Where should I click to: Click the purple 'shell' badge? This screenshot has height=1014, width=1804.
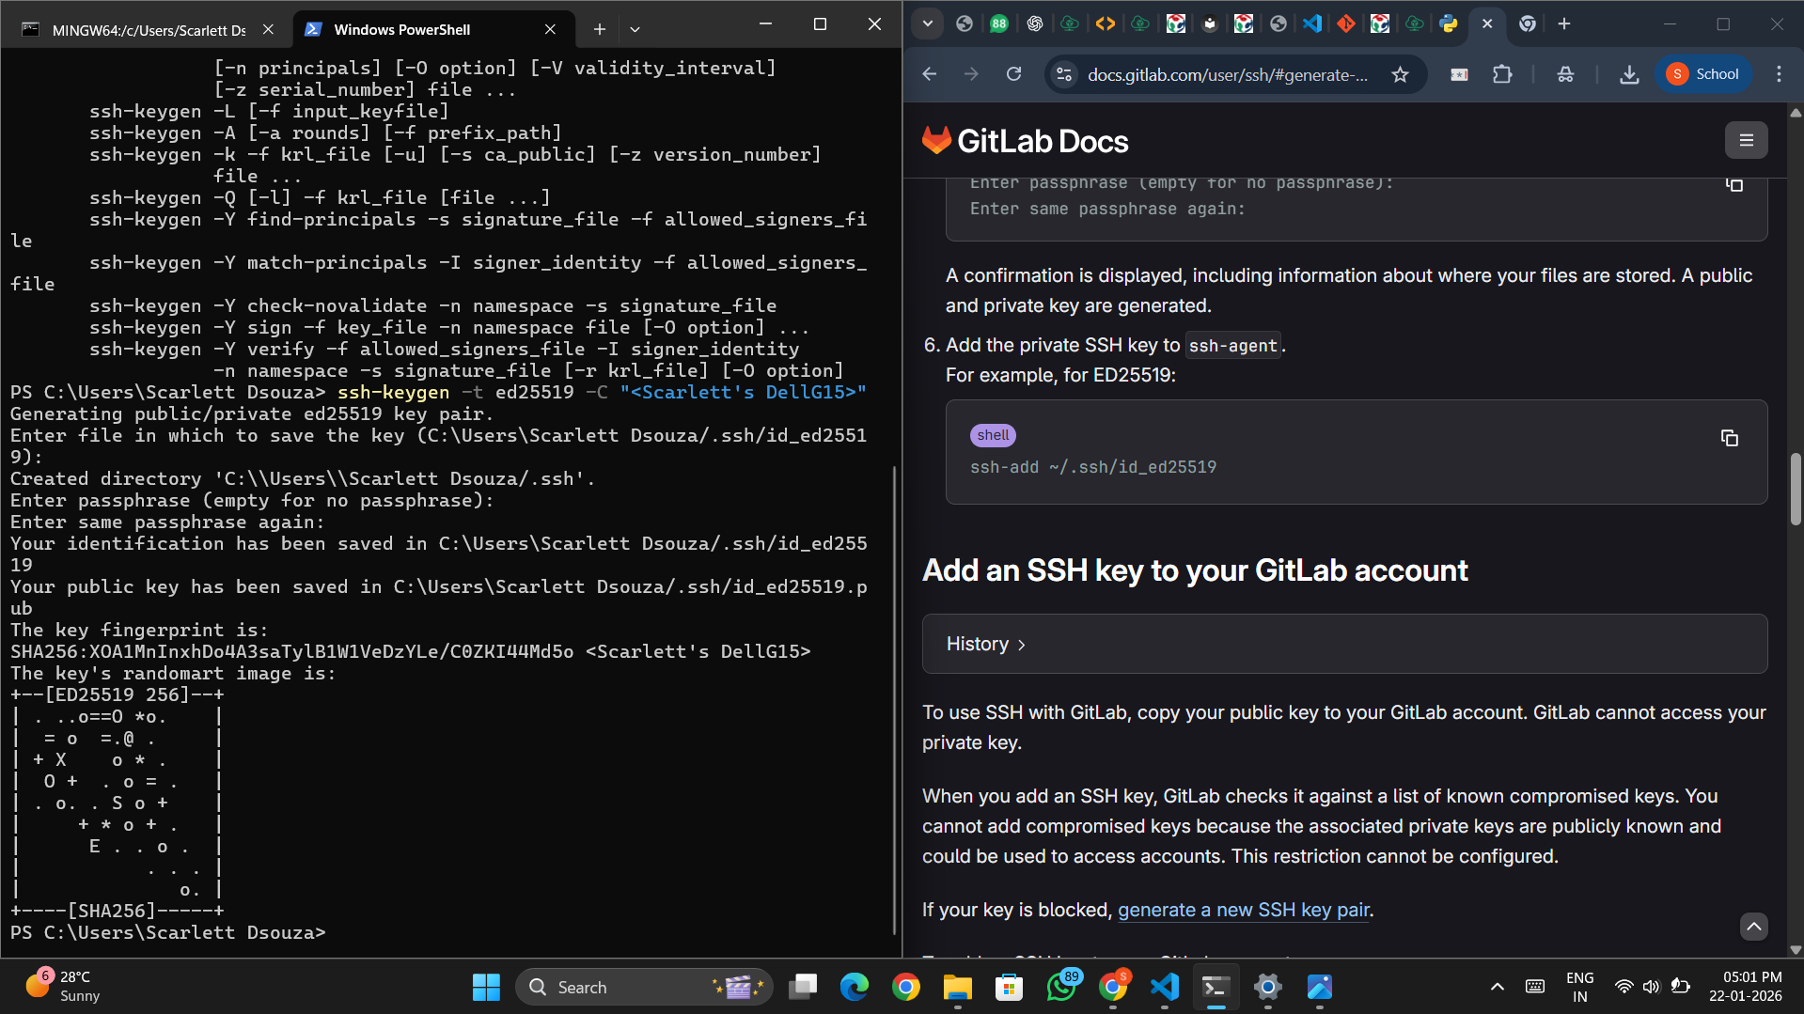pyautogui.click(x=993, y=435)
